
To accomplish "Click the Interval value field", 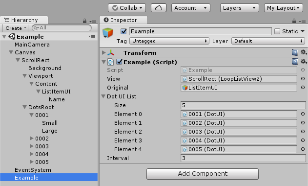I will coord(243,158).
